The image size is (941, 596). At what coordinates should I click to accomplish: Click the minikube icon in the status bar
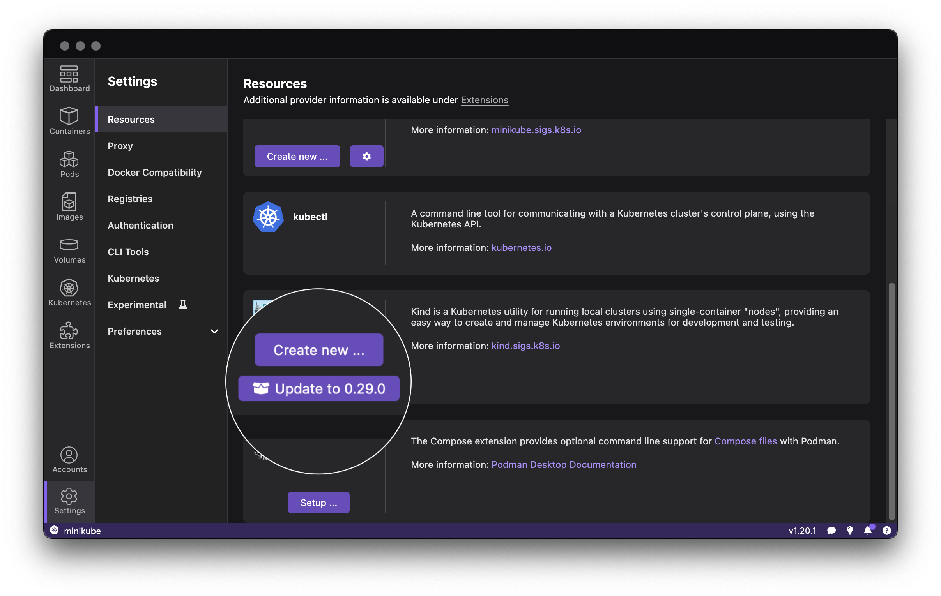point(54,531)
